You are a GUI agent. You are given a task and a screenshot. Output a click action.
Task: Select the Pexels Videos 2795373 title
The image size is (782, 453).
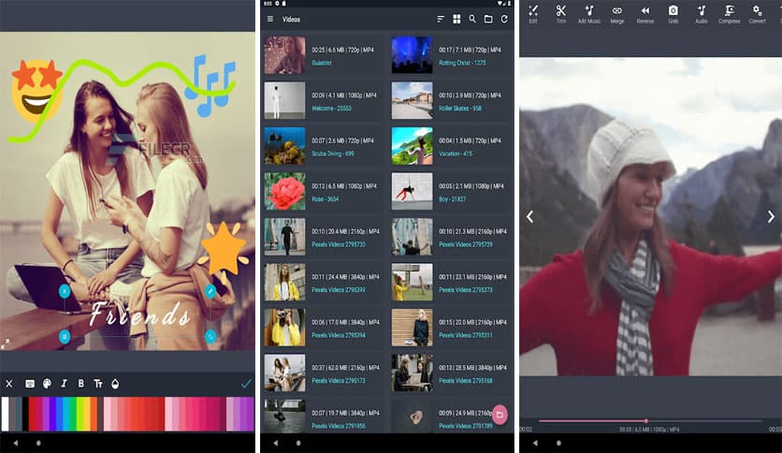pyautogui.click(x=465, y=290)
